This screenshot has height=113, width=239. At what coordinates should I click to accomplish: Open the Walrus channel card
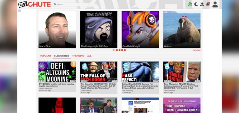click(x=182, y=30)
